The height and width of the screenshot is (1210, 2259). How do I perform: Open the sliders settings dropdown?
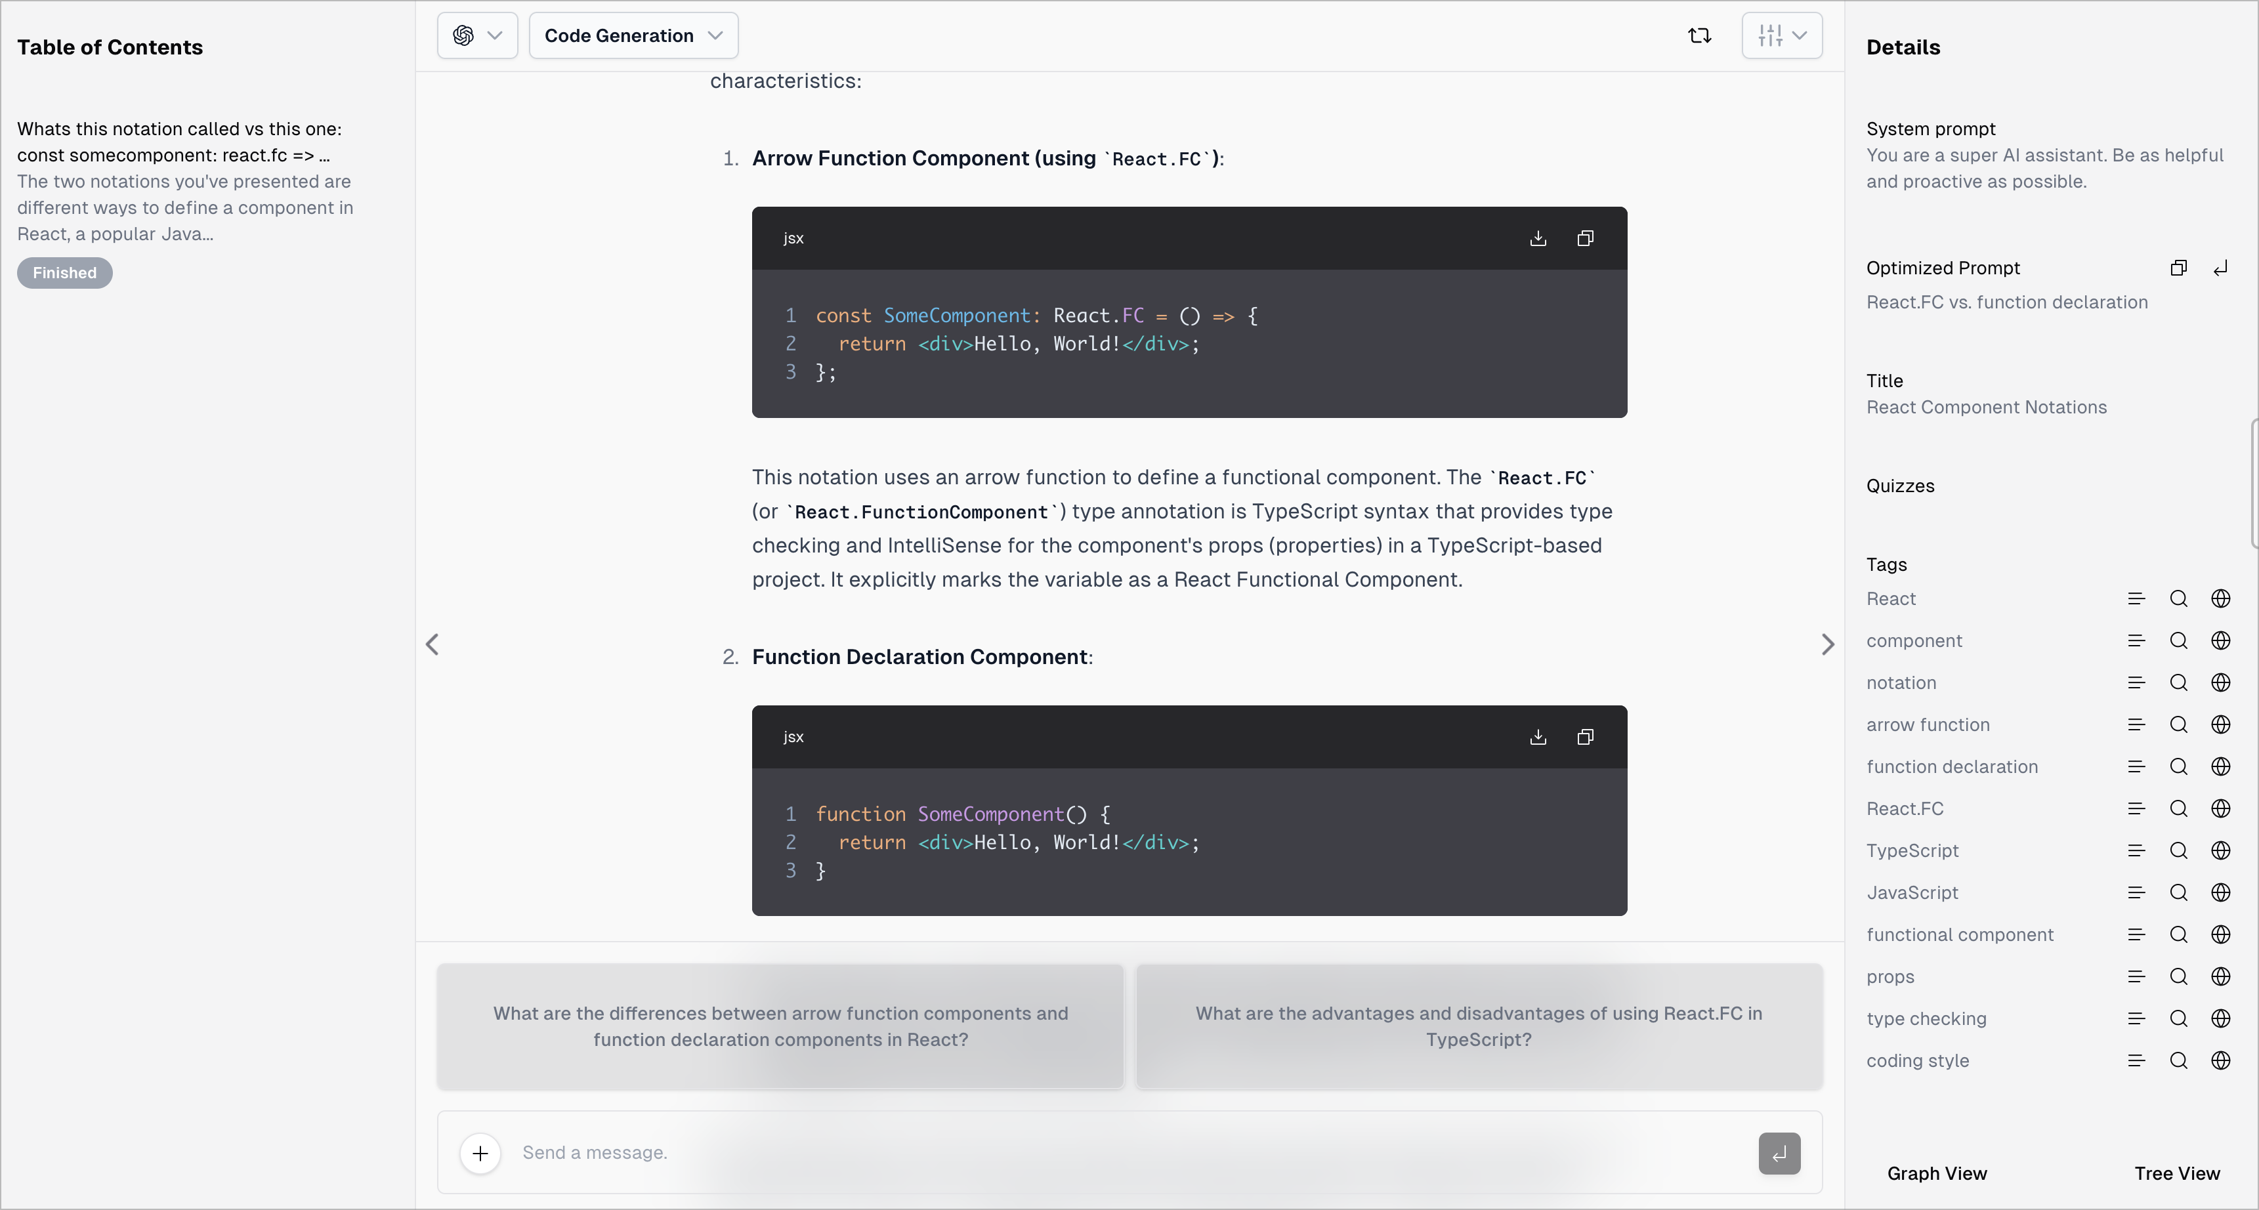(1782, 36)
